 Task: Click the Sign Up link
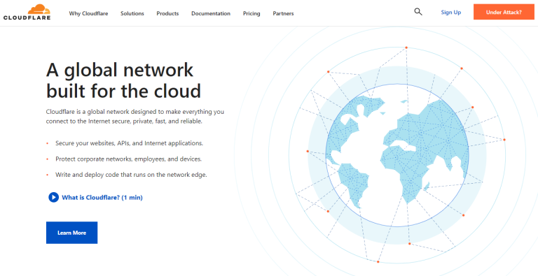click(451, 13)
